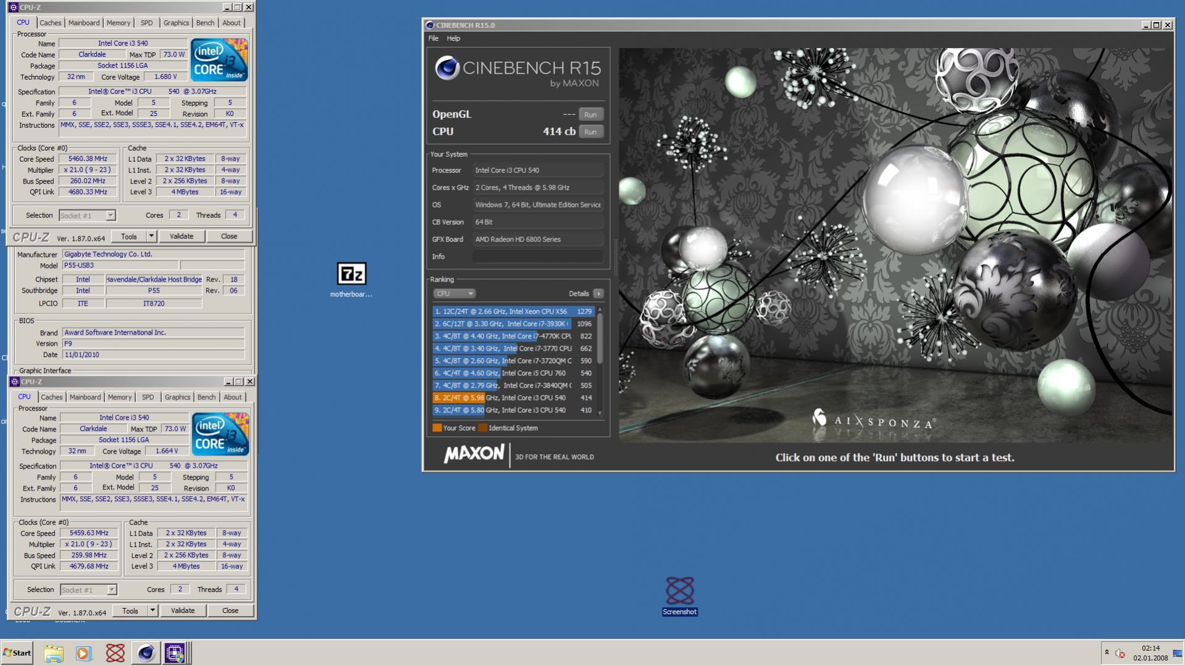Select ranking entry 4, the Core i7-3770
Viewport: 1185px width, 666px height.
[x=513, y=349]
